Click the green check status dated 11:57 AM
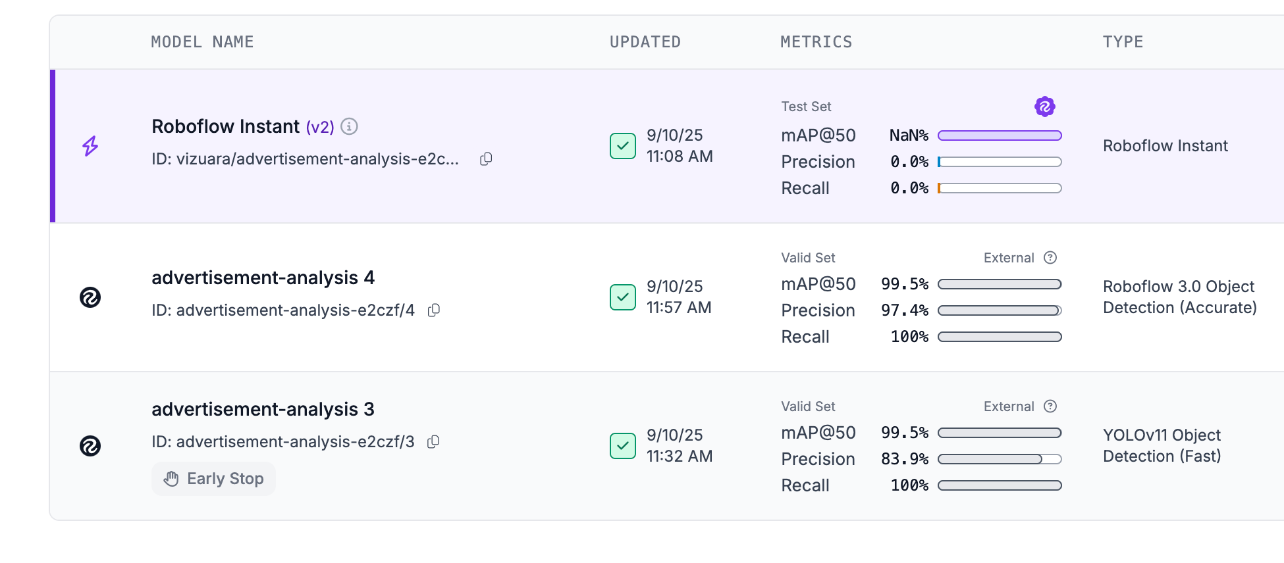Screen dimensions: 1284x563 pyautogui.click(x=622, y=297)
